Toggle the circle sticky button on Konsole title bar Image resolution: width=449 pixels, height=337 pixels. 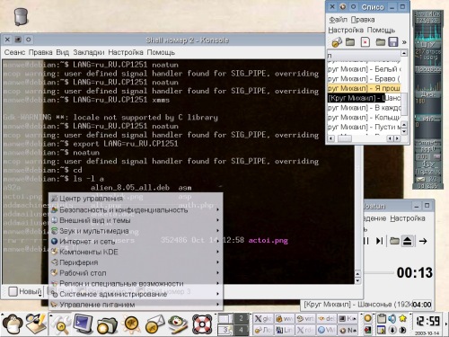tap(28, 40)
